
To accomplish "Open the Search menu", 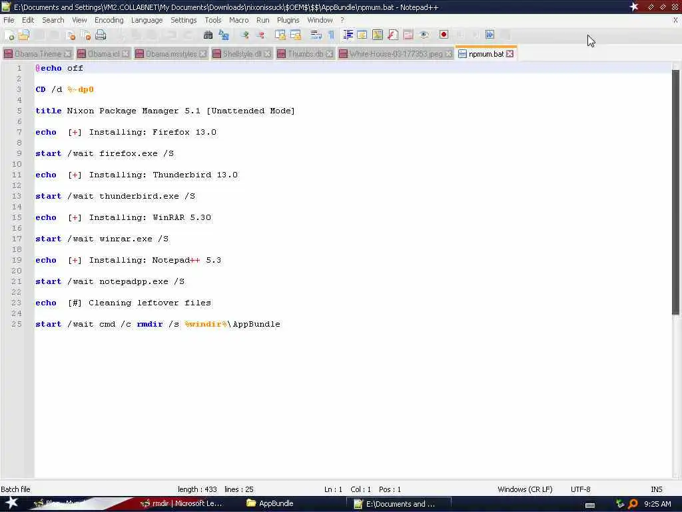I will (x=53, y=20).
